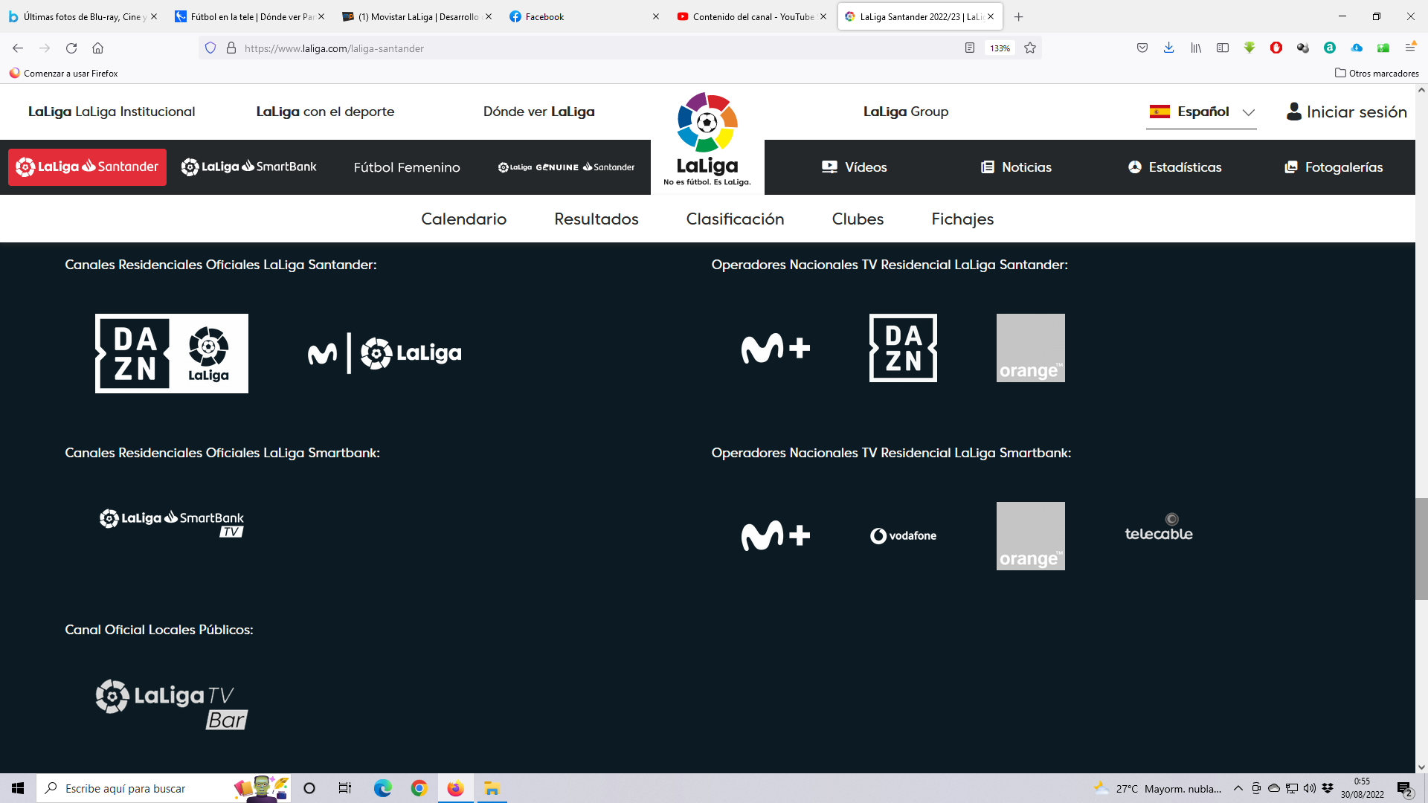Viewport: 1428px width, 803px height.
Task: Open the Fútbol Femenino section
Action: coord(407,168)
